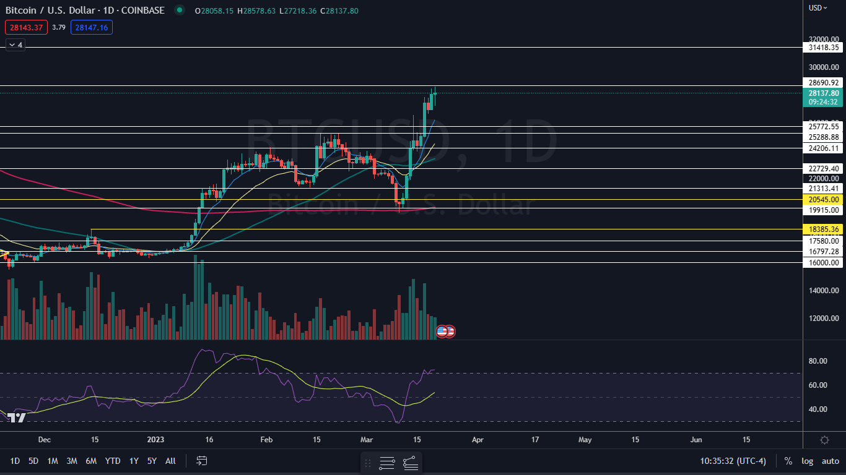Click the 80.00 RSI scale value

tap(818, 361)
